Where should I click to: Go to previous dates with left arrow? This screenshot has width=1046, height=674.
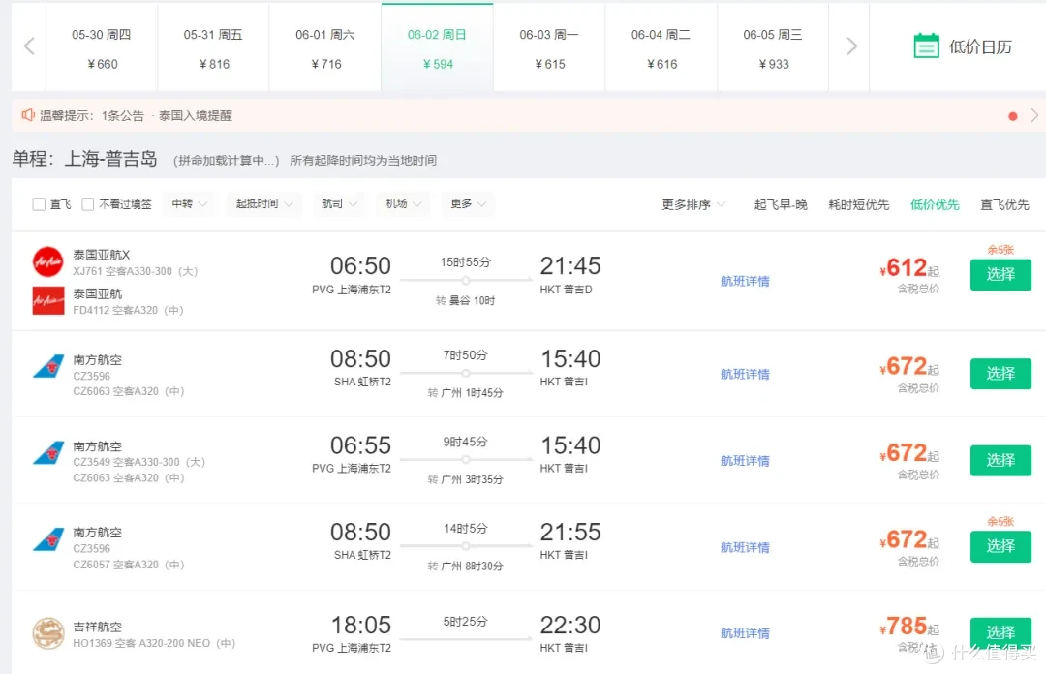tap(29, 46)
